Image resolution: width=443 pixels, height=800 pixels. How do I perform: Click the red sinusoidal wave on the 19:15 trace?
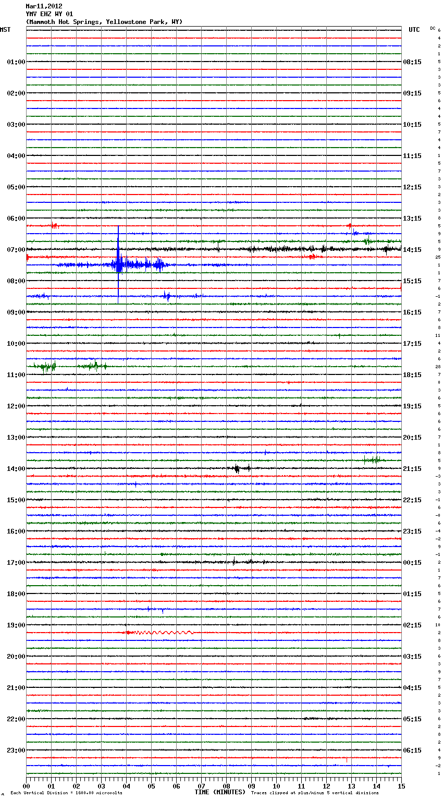[x=159, y=633]
